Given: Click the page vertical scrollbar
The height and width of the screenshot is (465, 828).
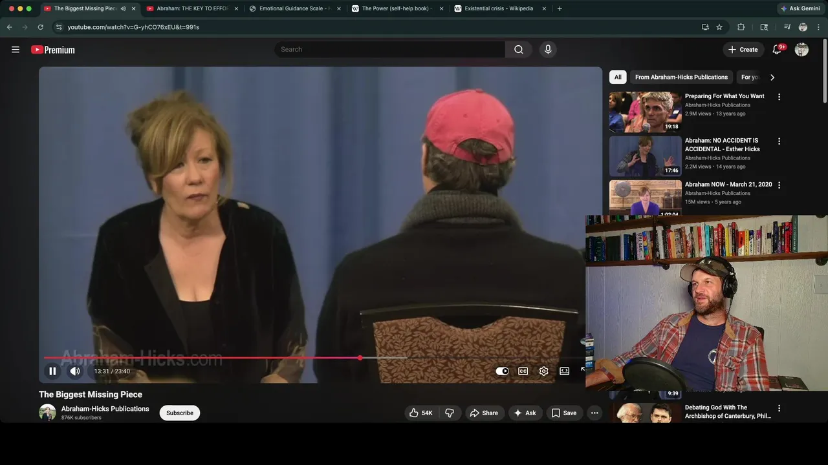Looking at the screenshot, I should 825,71.
